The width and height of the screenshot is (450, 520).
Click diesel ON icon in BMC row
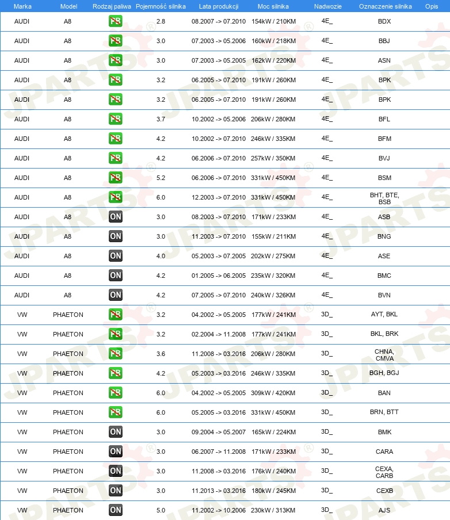point(116,276)
